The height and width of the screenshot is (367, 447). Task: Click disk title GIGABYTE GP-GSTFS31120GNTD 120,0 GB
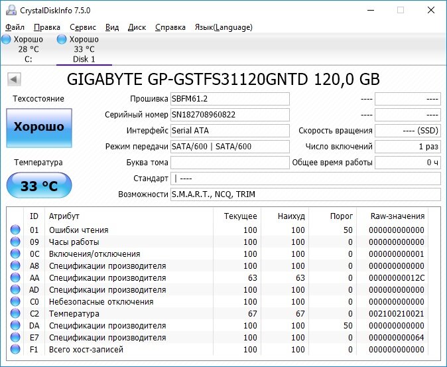coord(223,80)
